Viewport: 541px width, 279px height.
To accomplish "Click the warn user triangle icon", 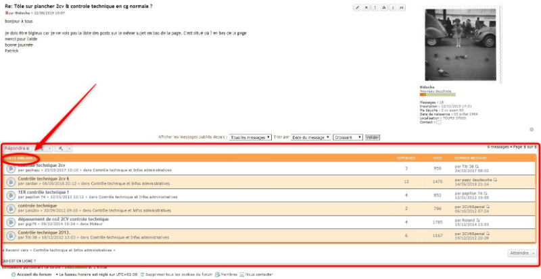I will pos(384,7).
